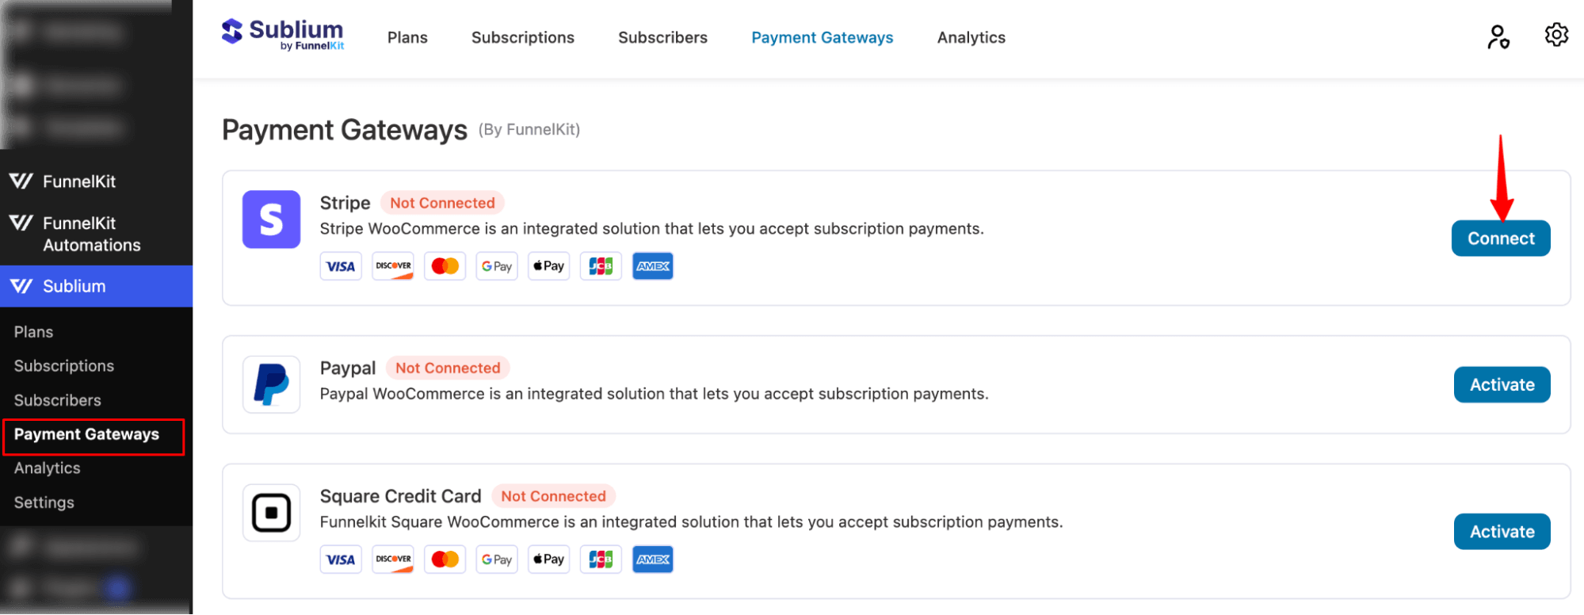Open Settings from the Sublium sidebar
This screenshot has height=615, width=1584.
pos(44,502)
